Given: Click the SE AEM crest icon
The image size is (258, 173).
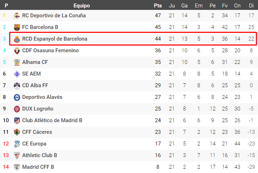Looking at the screenshot, I should click(x=17, y=74).
